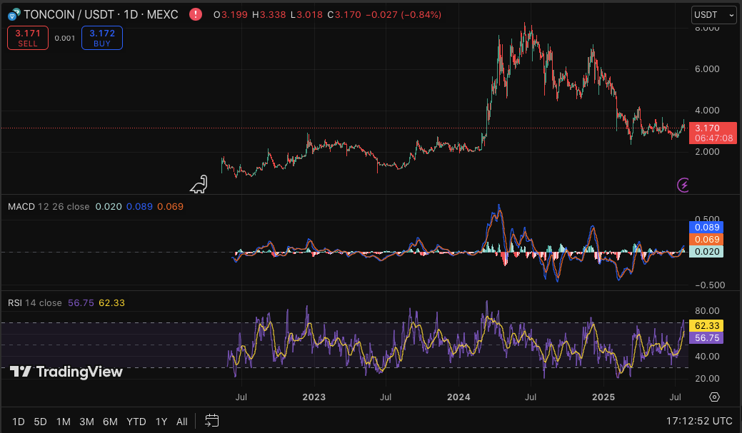Viewport: 742px width, 433px height.
Task: Select the 1D time range
Action: (19, 422)
